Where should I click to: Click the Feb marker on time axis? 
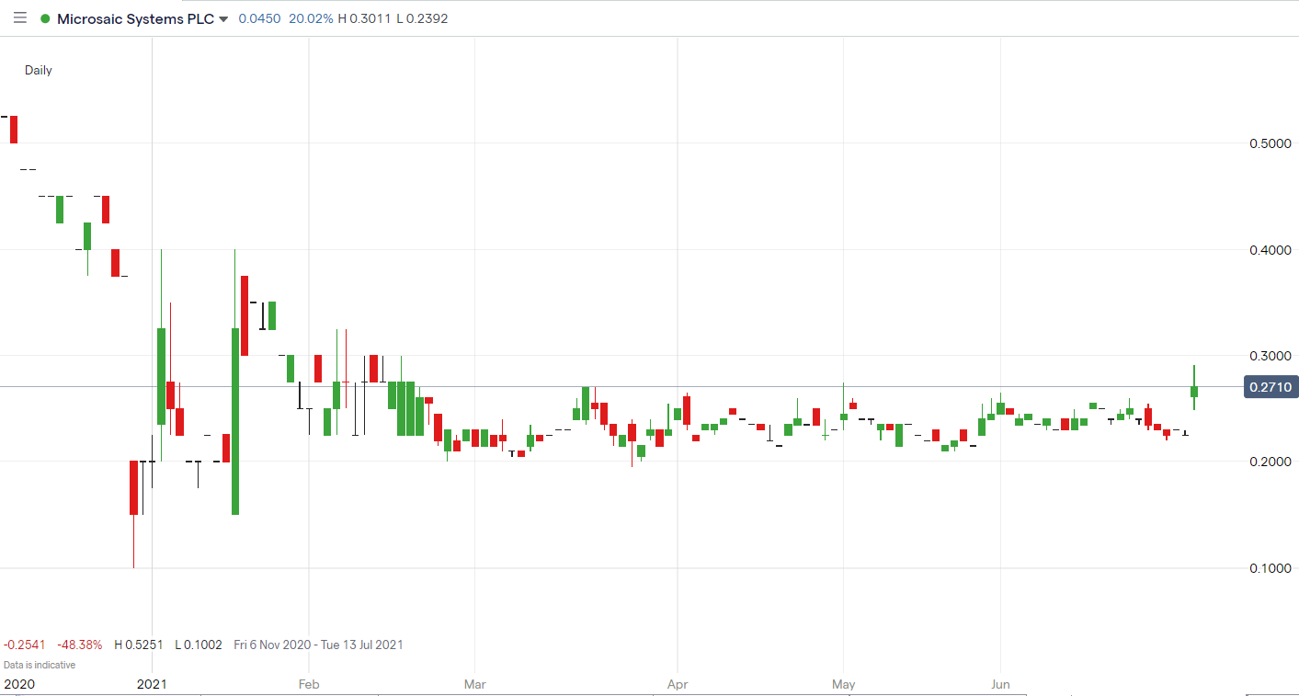(x=309, y=684)
